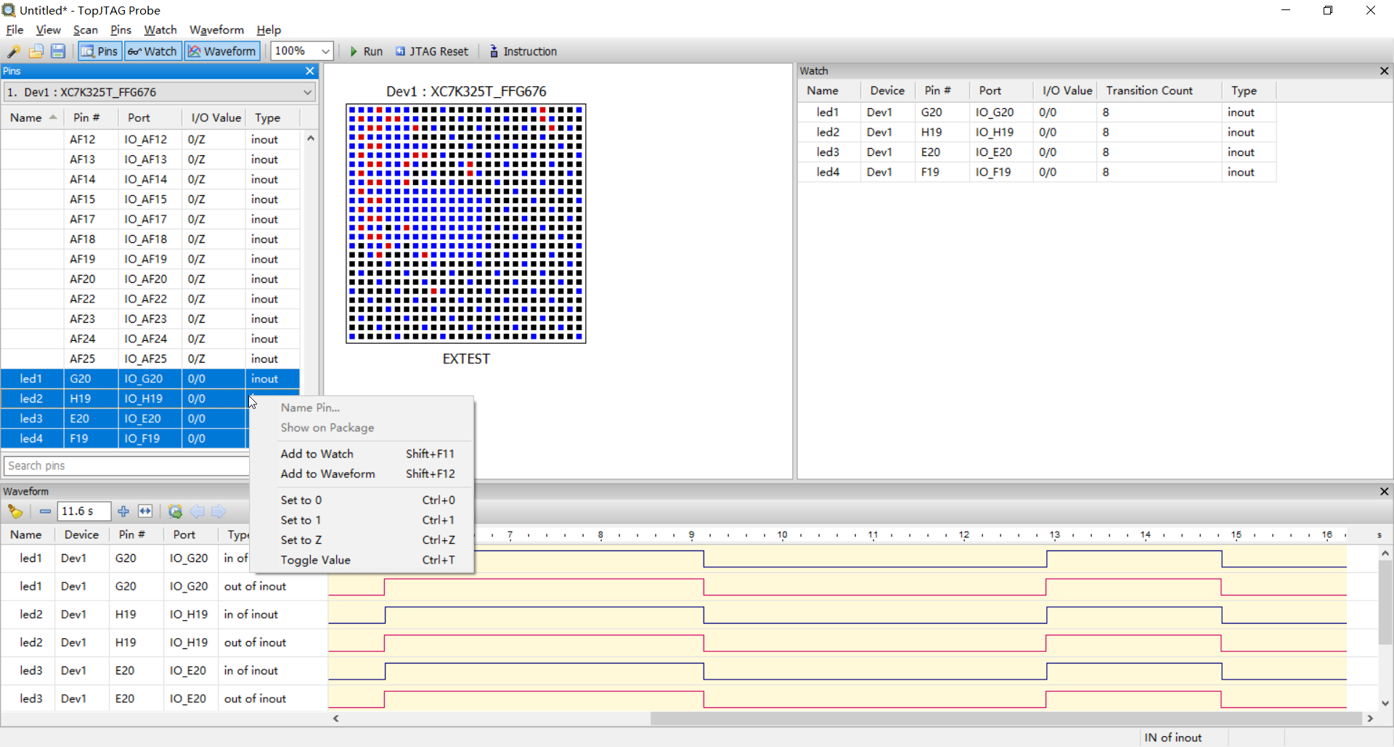This screenshot has height=747, width=1394.
Task: Select the led2 out of inout waveform row
Action: point(164,643)
